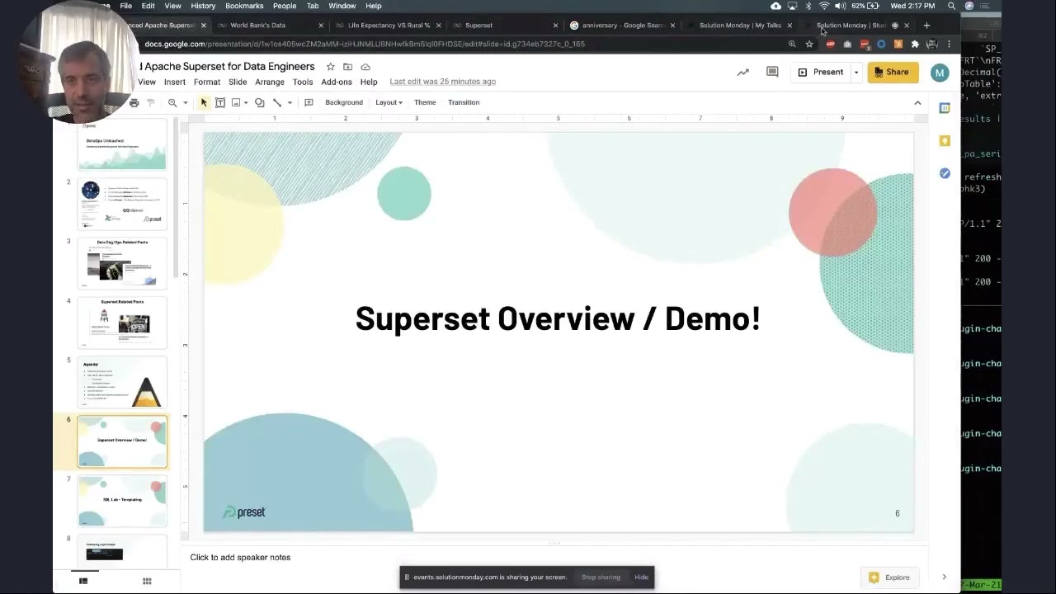This screenshot has height=594, width=1056.
Task: Select 'Data Eng/Ops Related Posts' slide thumbnail
Action: pyautogui.click(x=122, y=263)
